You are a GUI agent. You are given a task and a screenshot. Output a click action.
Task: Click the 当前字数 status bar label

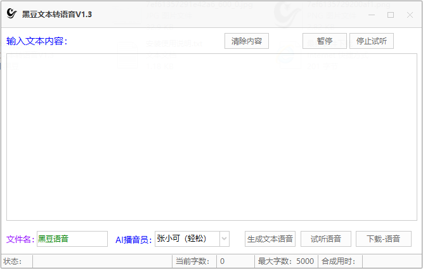[x=193, y=261]
